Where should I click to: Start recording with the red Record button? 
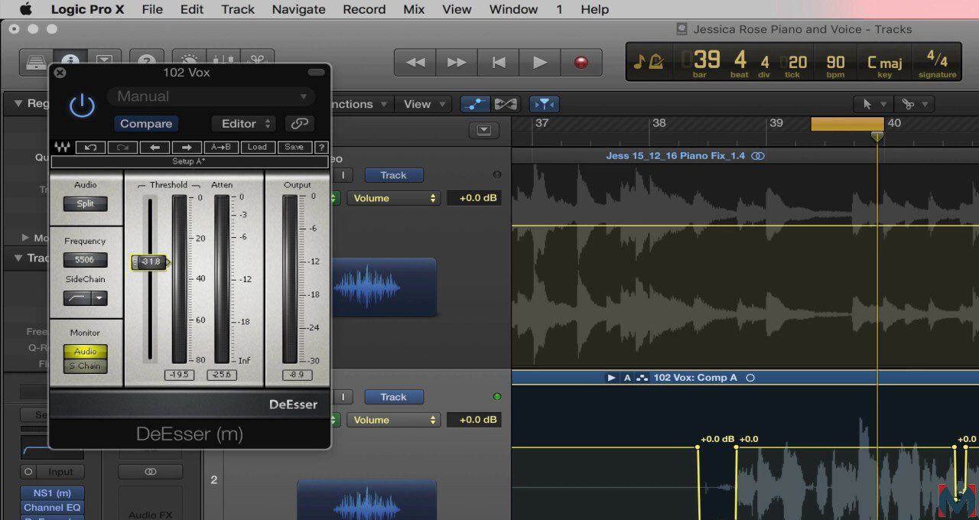pos(581,63)
